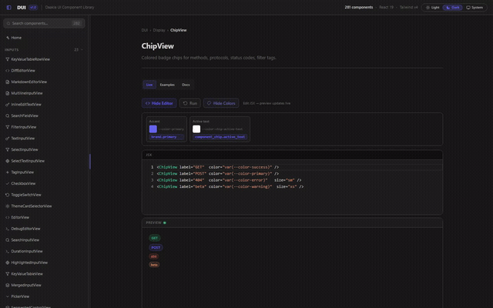
Task: Click the red 404 chip in preview
Action: coord(154,256)
